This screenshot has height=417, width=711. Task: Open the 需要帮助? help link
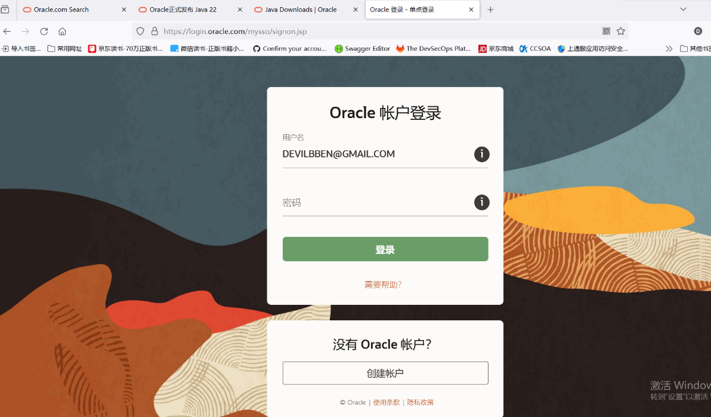click(x=383, y=285)
